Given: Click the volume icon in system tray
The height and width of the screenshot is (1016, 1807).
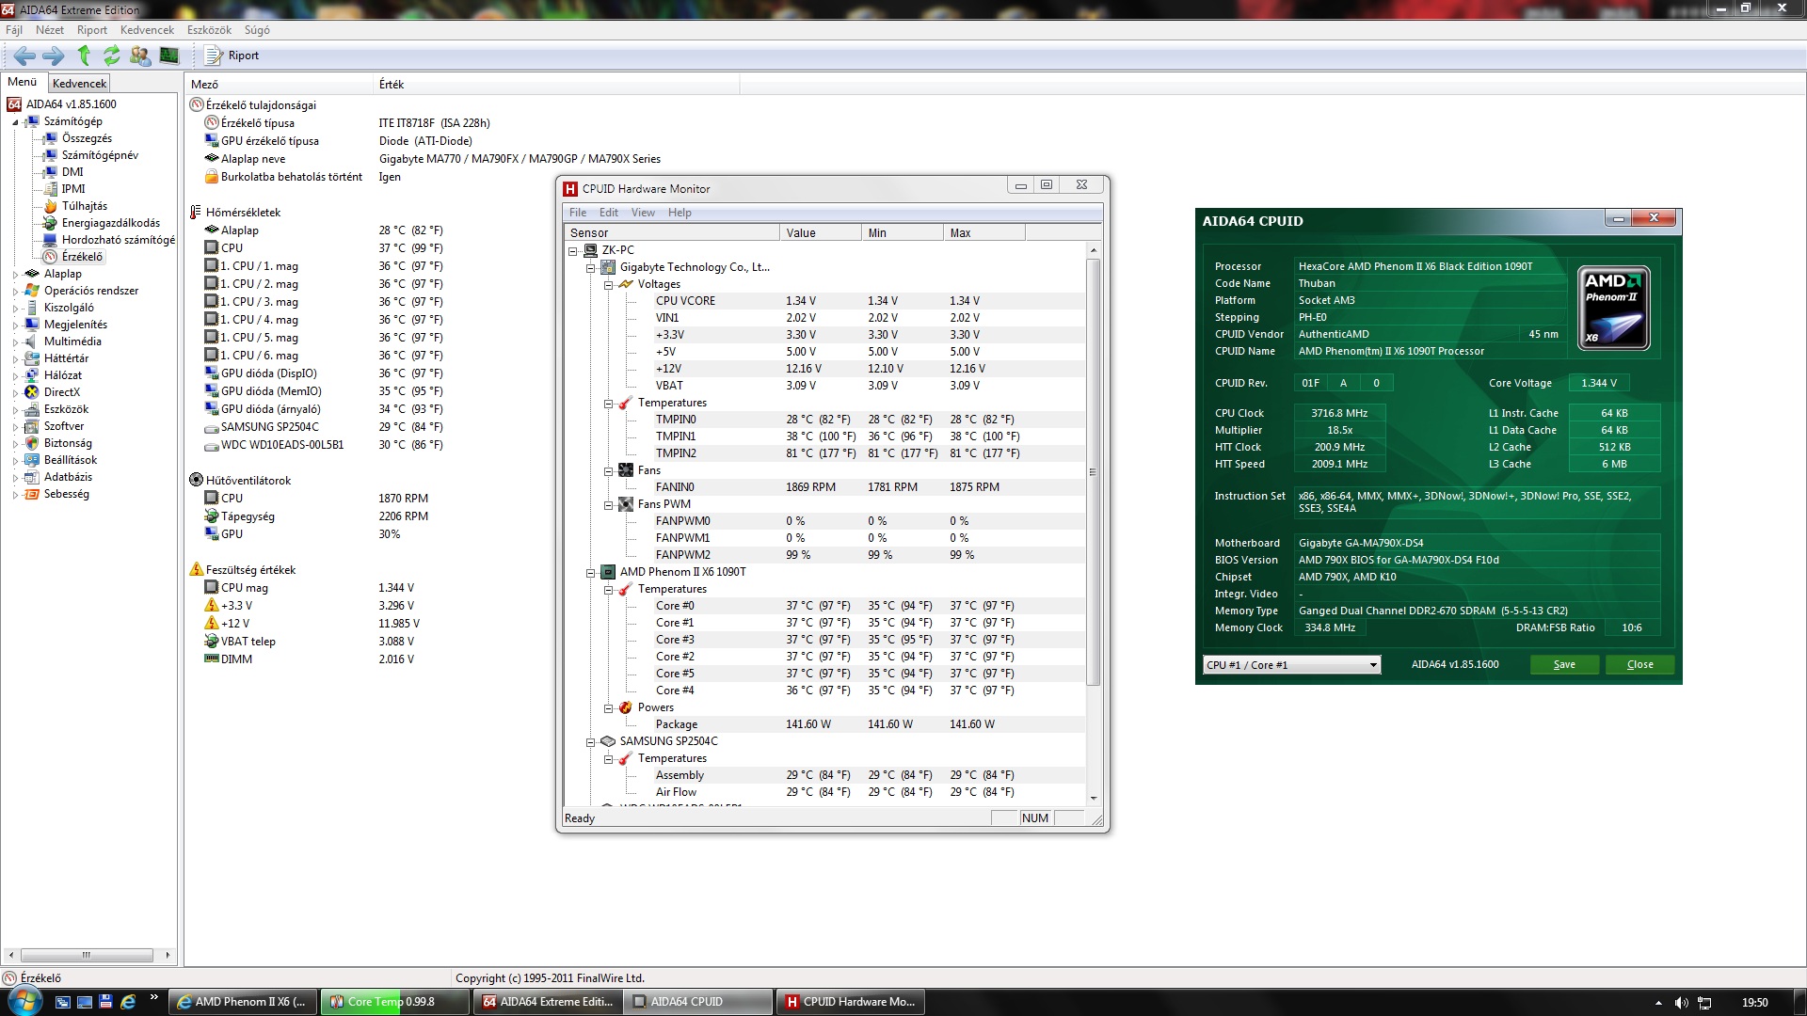Looking at the screenshot, I should tap(1681, 1003).
